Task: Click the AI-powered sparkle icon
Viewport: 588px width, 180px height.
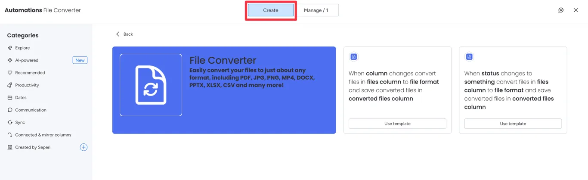Action: (10, 60)
